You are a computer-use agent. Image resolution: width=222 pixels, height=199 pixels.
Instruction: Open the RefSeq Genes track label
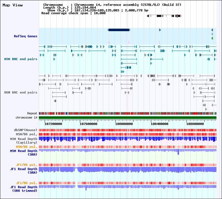point(26,36)
